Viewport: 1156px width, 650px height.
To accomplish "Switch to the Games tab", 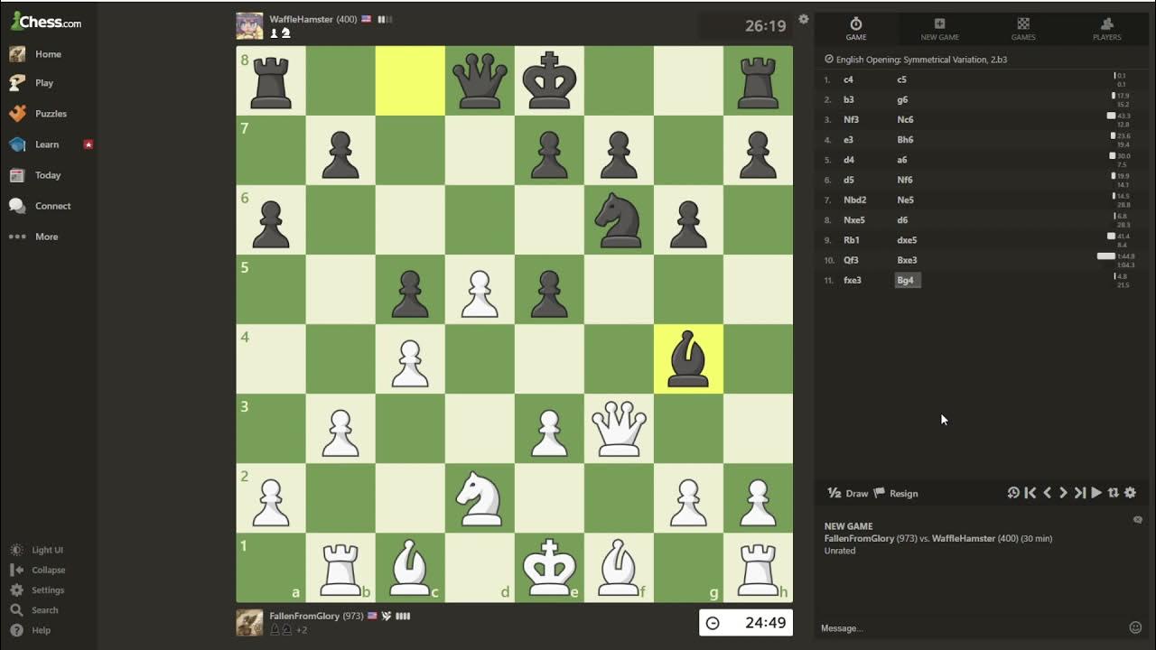I will click(x=1023, y=29).
